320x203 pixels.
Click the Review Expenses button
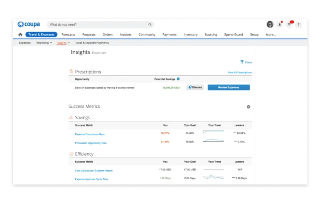pos(228,87)
